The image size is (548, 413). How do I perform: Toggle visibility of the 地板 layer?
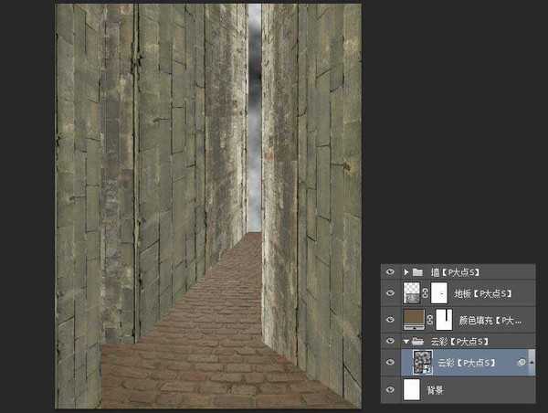(391, 293)
